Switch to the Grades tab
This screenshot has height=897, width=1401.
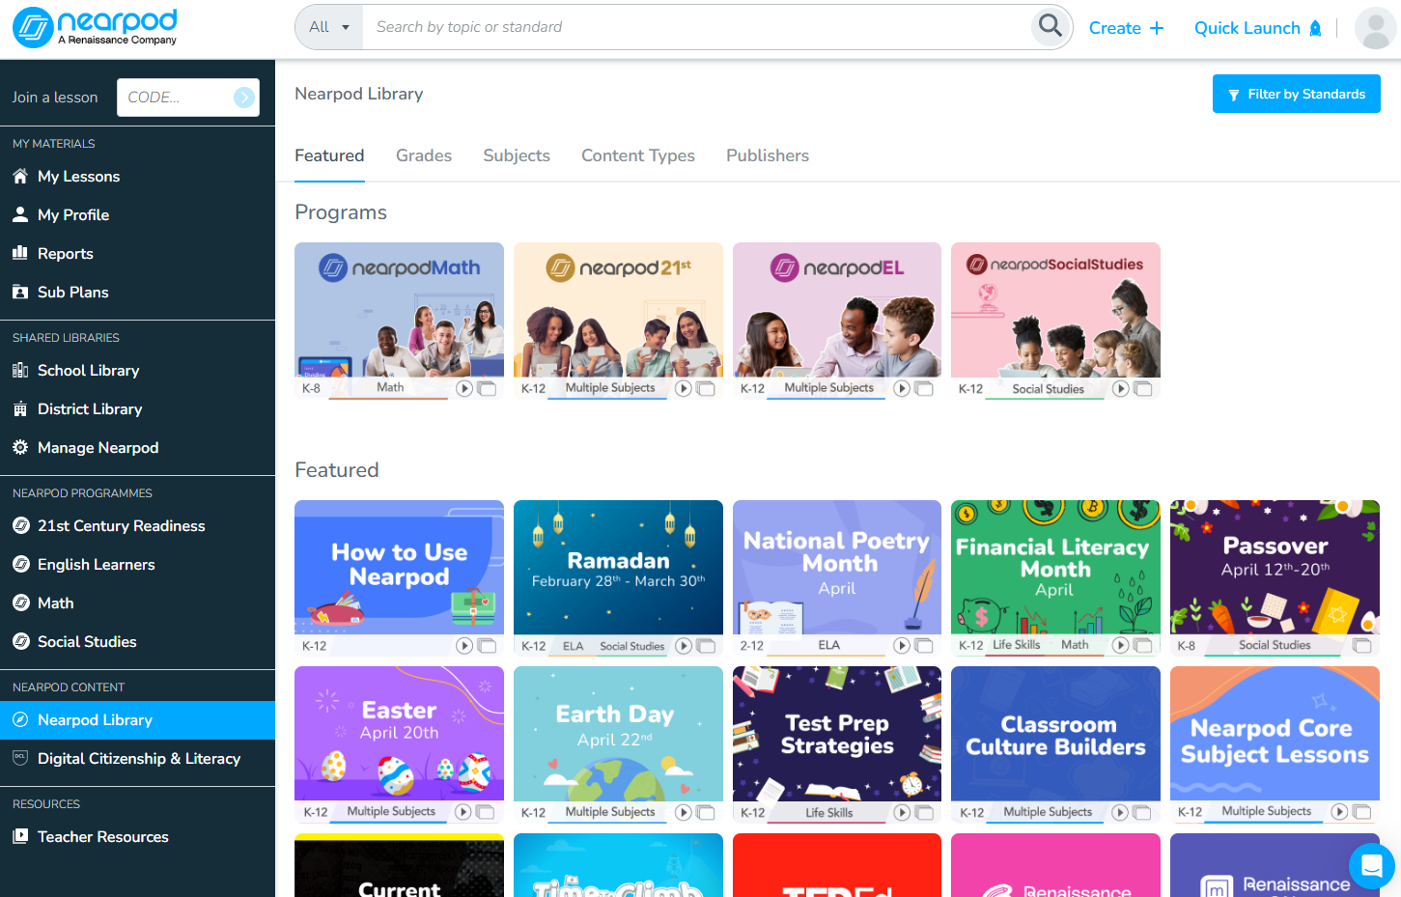click(424, 155)
